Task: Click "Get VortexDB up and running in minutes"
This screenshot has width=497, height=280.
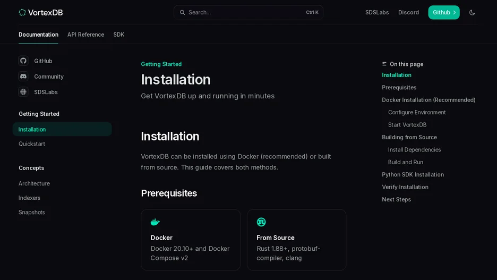Action: [x=208, y=96]
